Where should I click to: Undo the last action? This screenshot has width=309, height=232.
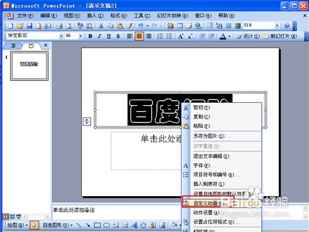click(x=141, y=26)
